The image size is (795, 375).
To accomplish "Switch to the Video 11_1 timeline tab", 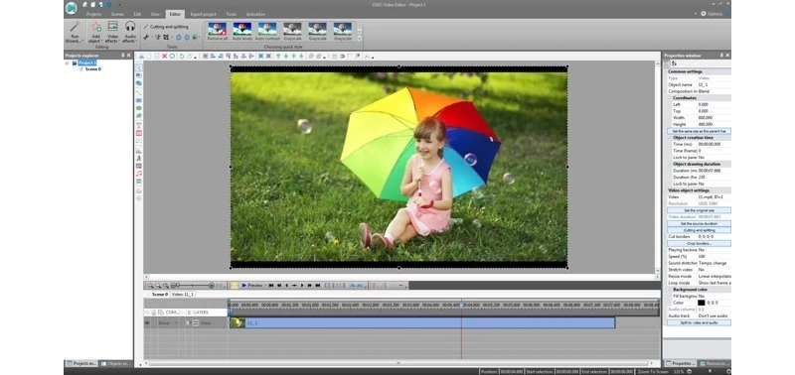I will (183, 294).
